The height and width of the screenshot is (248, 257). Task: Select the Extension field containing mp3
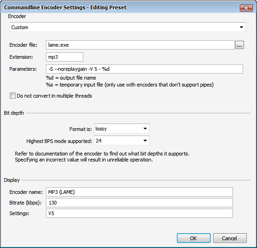64,57
